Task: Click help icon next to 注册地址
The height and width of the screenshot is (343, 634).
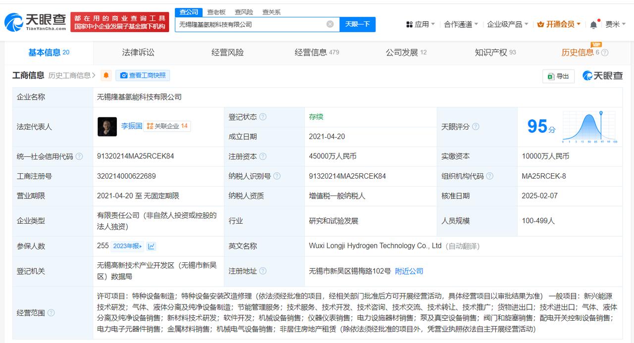Action: click(x=263, y=271)
